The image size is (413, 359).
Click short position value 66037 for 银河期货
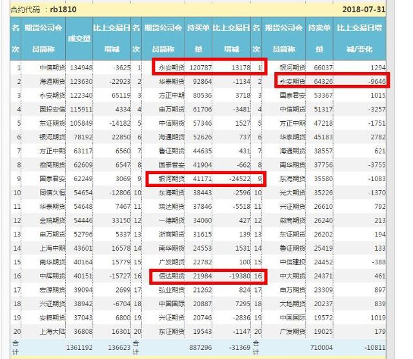tap(323, 68)
